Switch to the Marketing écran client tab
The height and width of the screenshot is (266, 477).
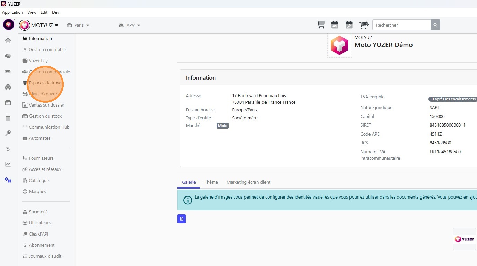(249, 182)
